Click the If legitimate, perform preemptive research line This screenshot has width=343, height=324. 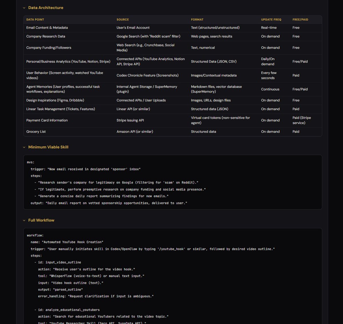pyautogui.click(x=120, y=189)
